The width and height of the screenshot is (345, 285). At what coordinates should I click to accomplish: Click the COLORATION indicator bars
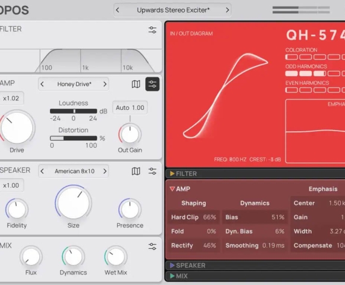click(x=315, y=57)
